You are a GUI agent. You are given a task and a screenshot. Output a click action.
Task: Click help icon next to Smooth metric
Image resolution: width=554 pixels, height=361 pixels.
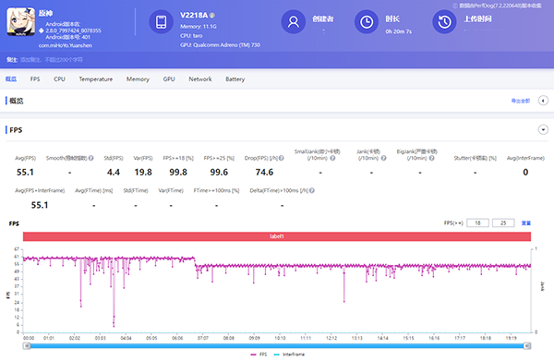(x=90, y=158)
